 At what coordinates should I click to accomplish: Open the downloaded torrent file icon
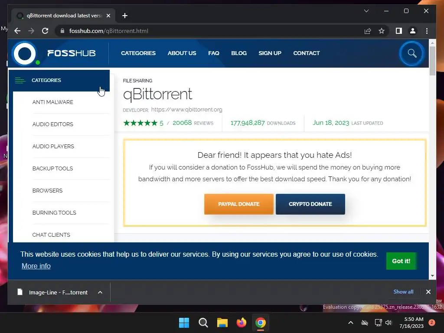(x=20, y=292)
